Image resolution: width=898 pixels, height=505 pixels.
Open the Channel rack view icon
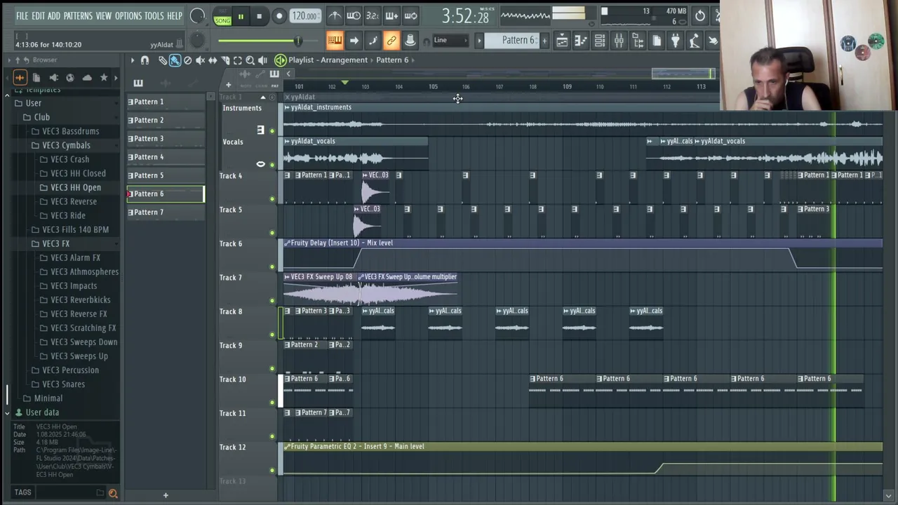pyautogui.click(x=600, y=41)
